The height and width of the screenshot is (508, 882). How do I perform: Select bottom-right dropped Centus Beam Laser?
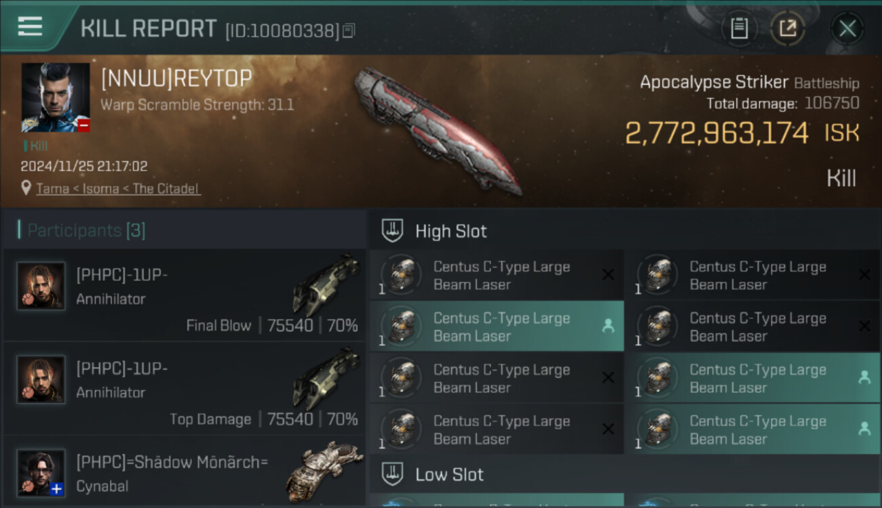[752, 429]
